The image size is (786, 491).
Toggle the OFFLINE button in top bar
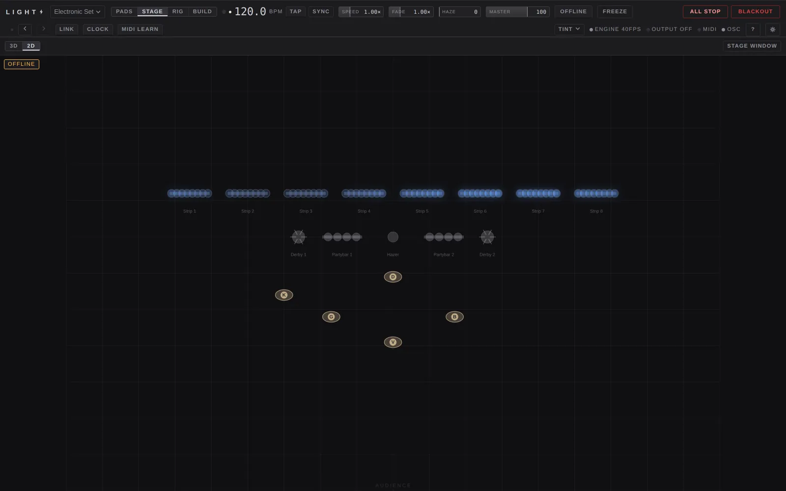[573, 11]
